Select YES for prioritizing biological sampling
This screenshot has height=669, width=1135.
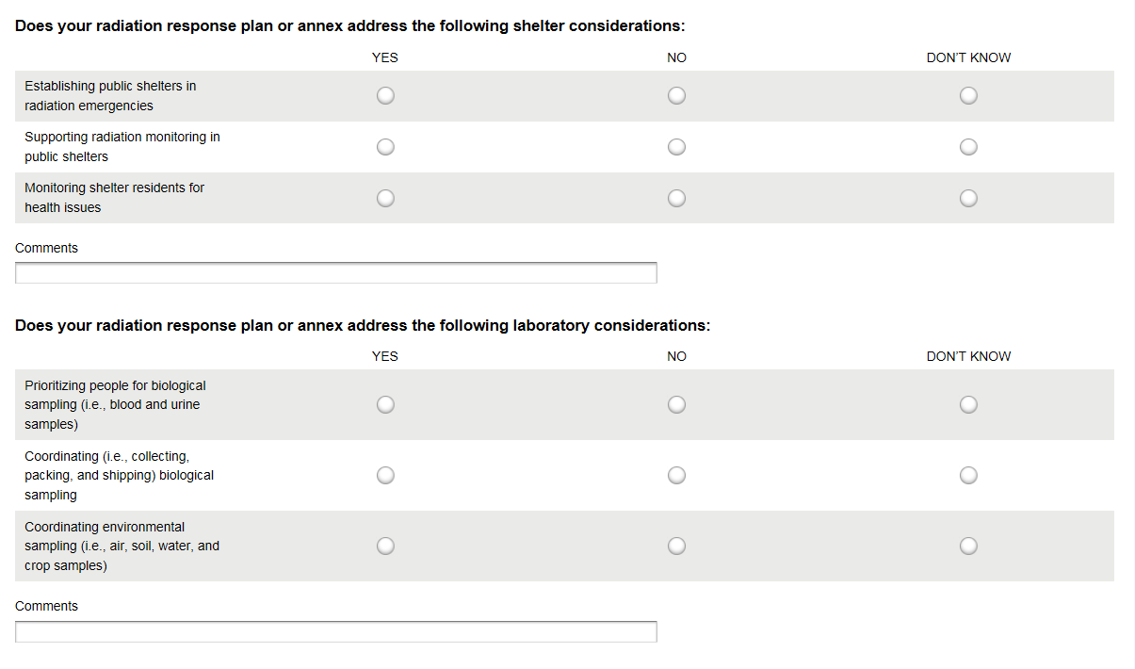click(385, 404)
